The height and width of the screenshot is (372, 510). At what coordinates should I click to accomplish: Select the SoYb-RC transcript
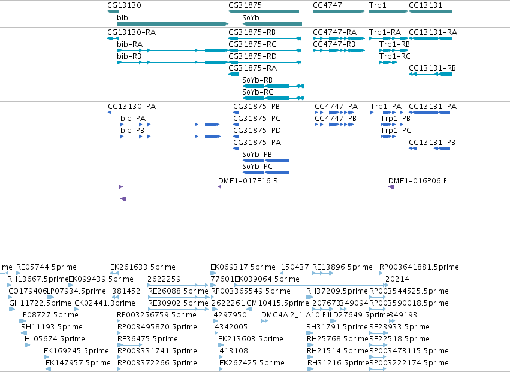[273, 98]
